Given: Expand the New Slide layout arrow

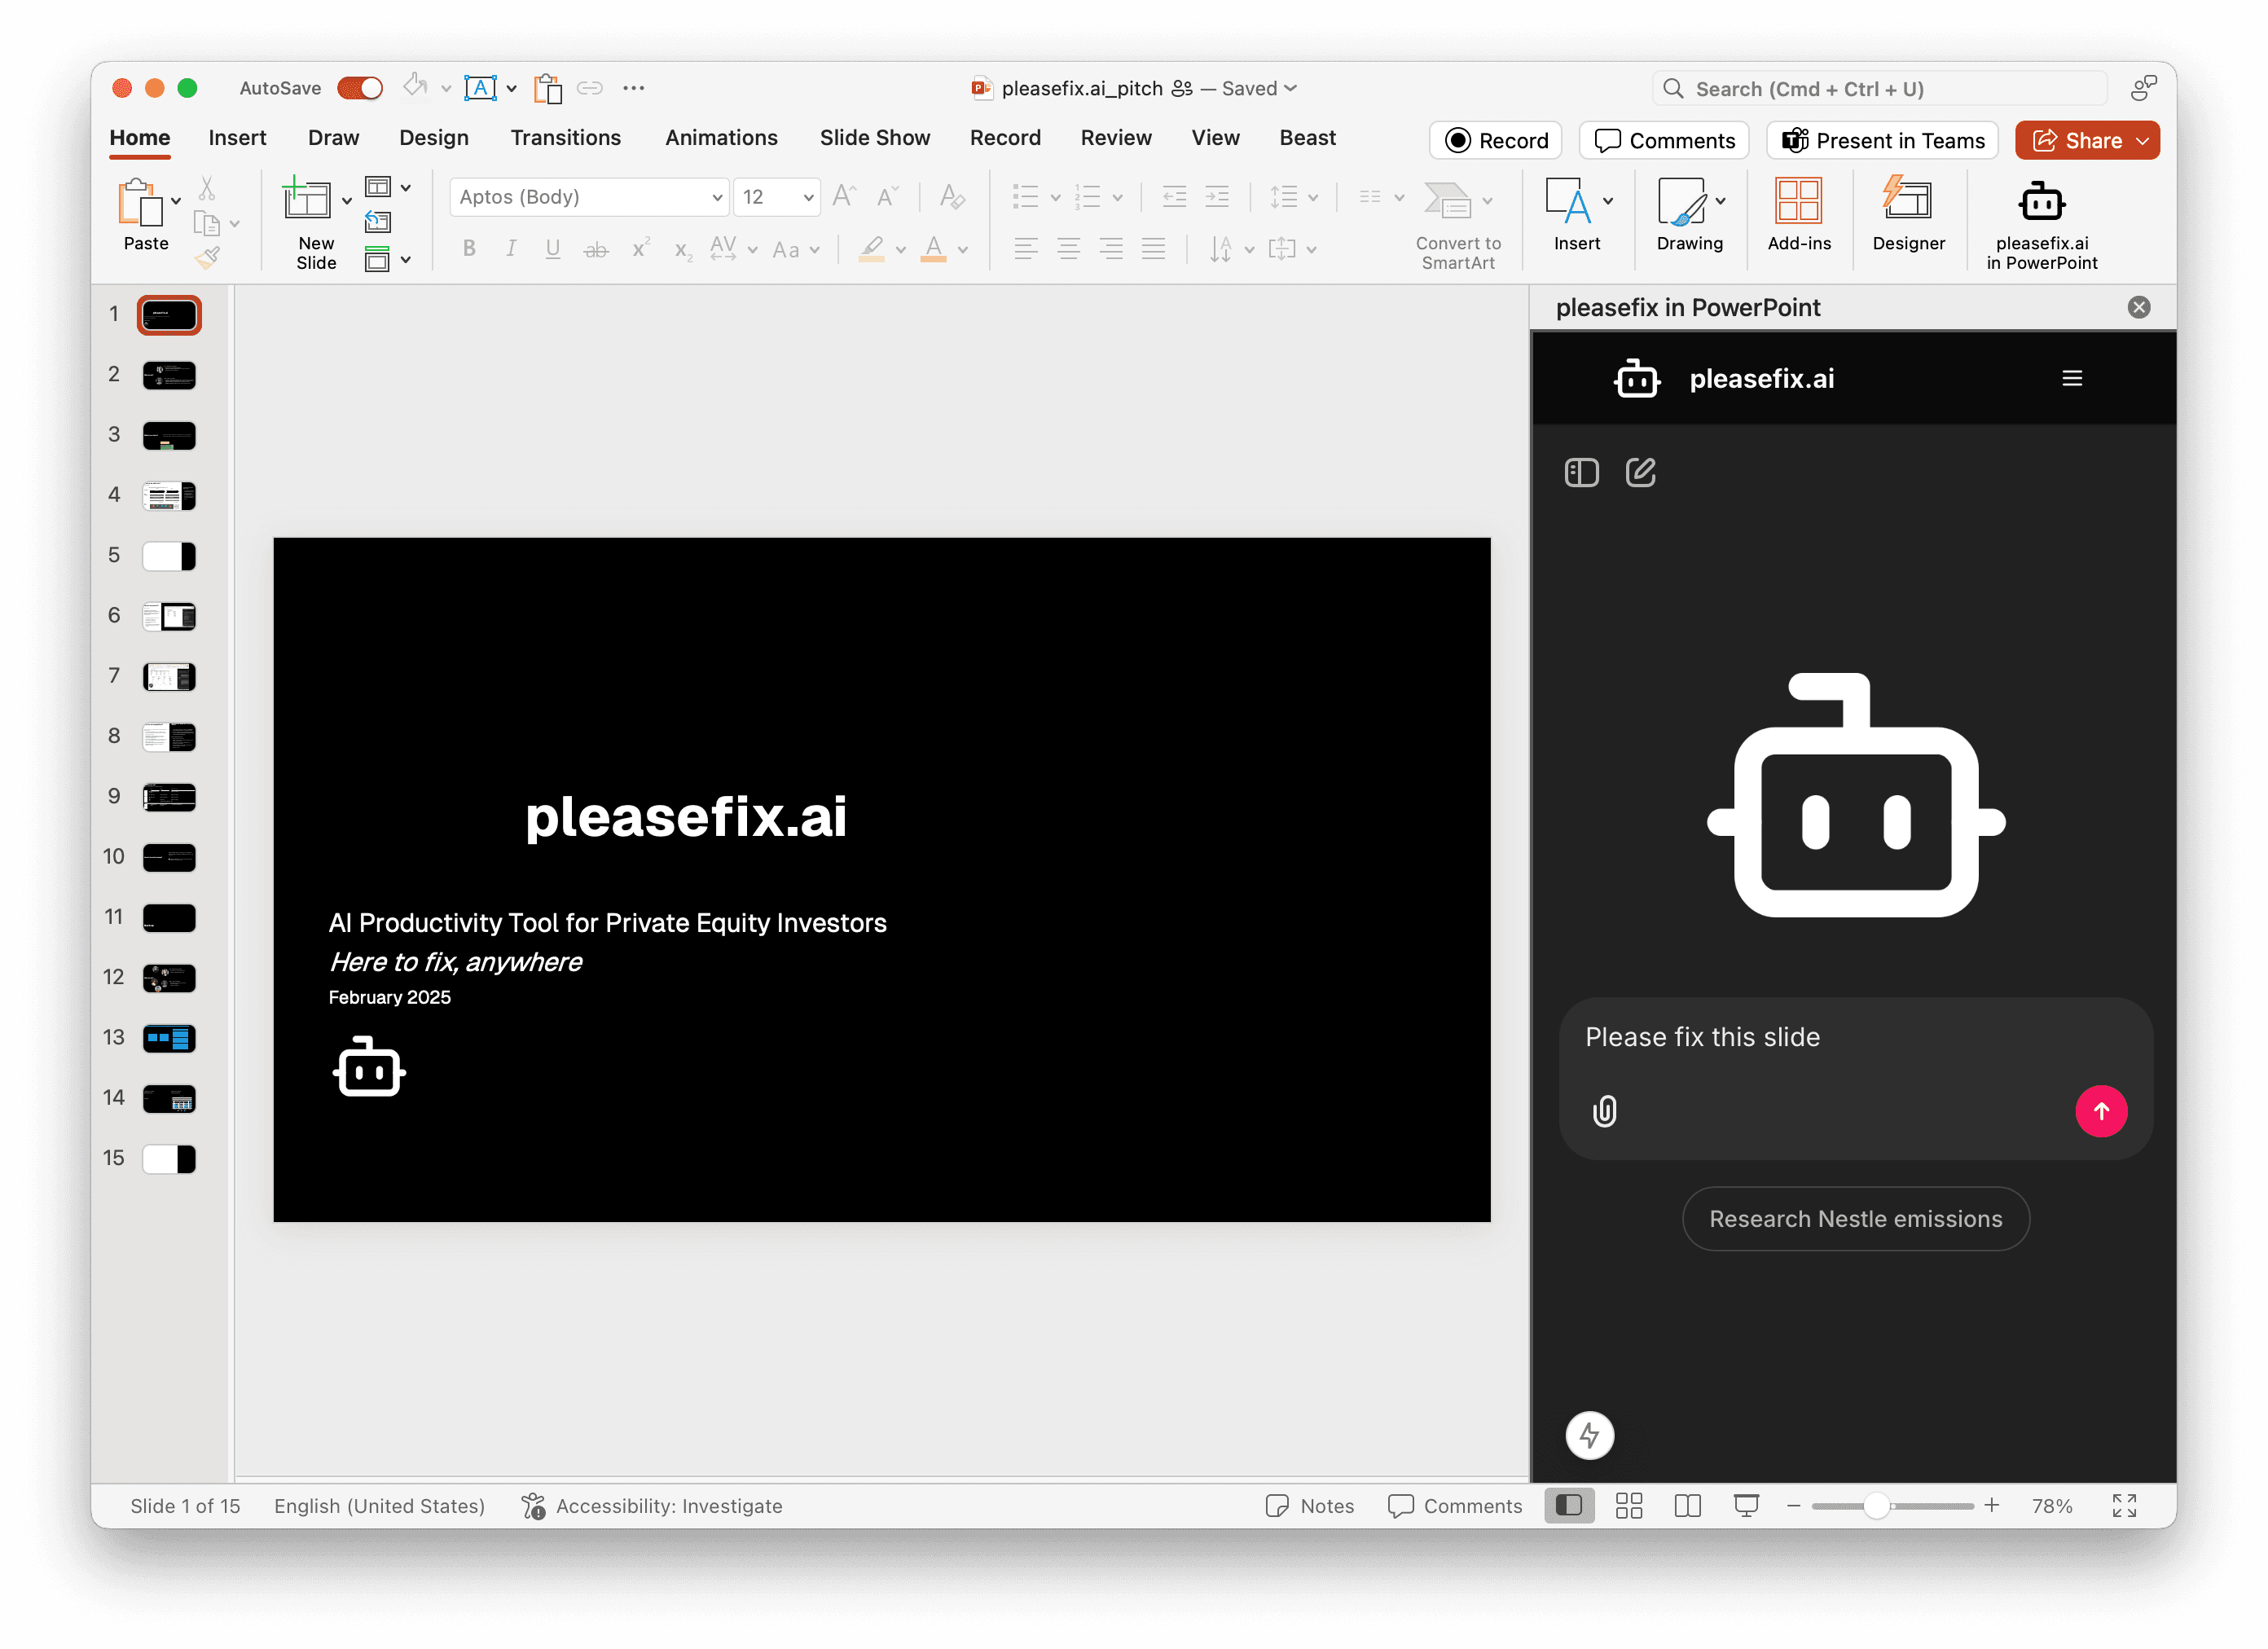Looking at the screenshot, I should pos(347,201).
